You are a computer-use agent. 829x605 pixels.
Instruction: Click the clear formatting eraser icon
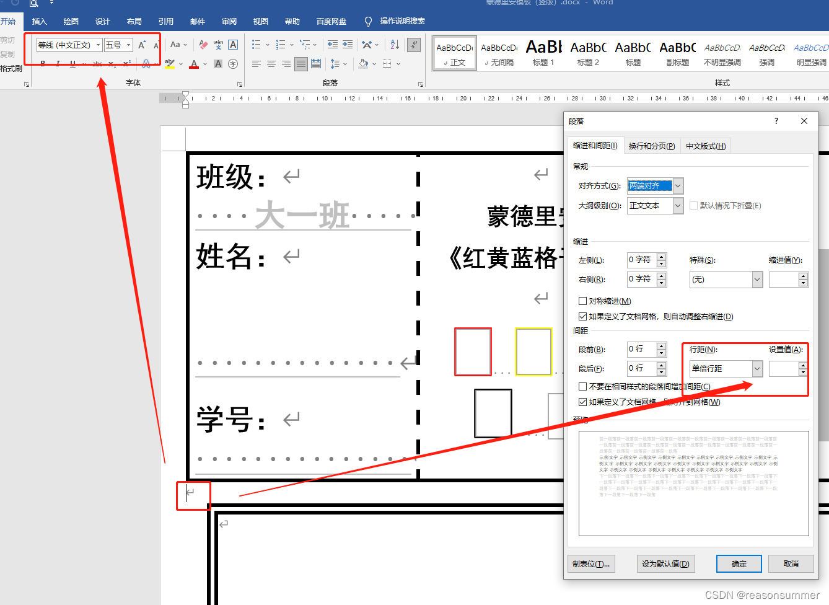click(203, 45)
